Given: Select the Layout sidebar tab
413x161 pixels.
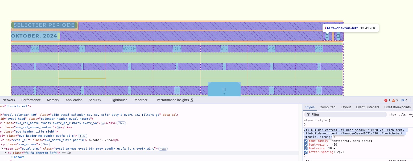Looking at the screenshot, I should click(x=346, y=107).
